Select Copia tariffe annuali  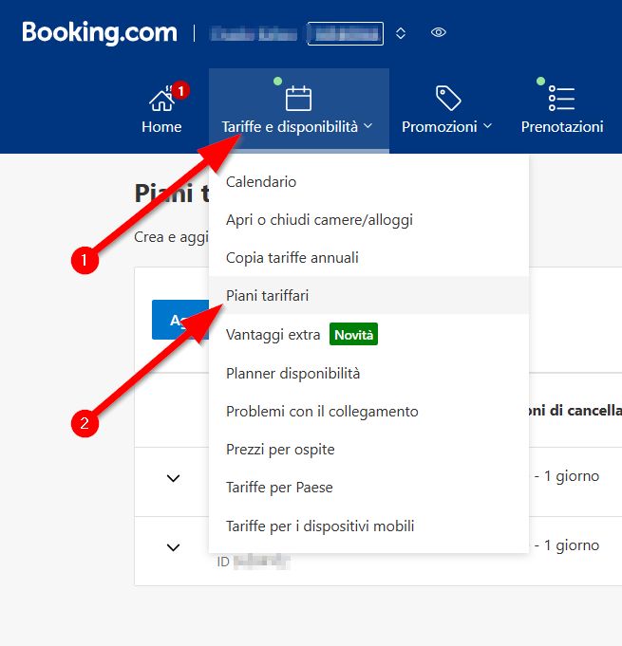368,257
